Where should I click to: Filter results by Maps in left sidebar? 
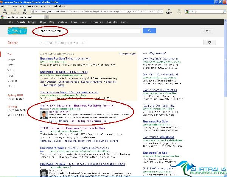click(11, 65)
